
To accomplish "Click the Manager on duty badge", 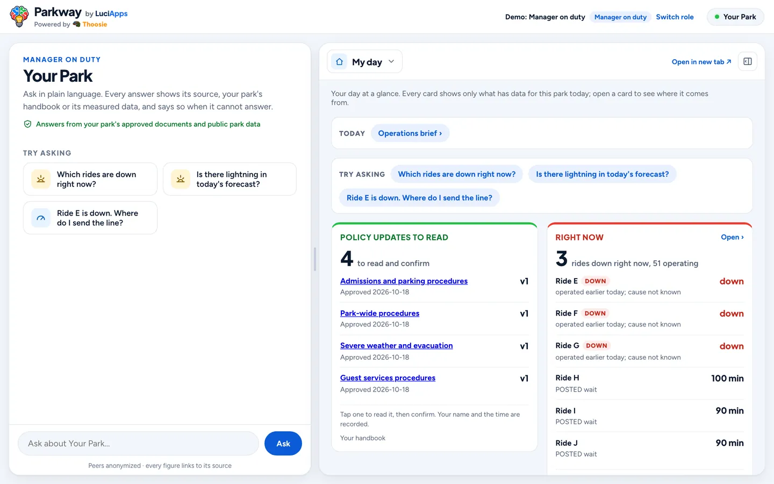I will (x=620, y=17).
